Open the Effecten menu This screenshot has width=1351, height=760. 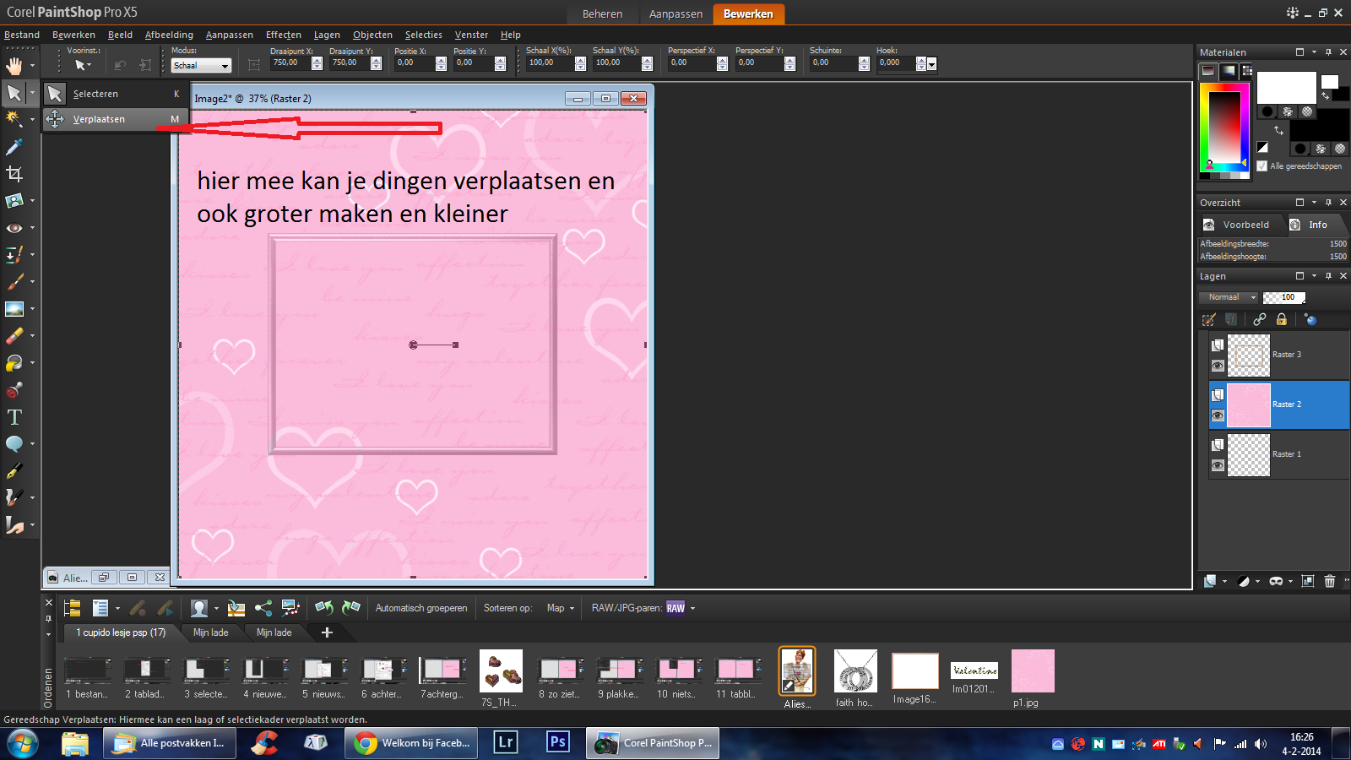pyautogui.click(x=283, y=35)
